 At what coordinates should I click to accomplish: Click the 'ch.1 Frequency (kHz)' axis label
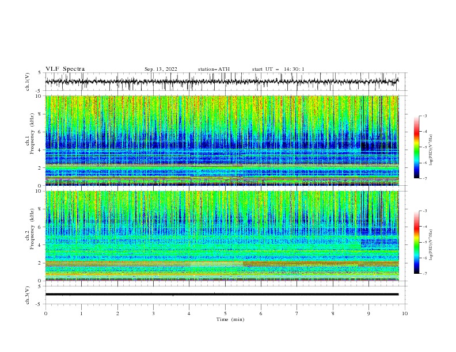(30, 134)
